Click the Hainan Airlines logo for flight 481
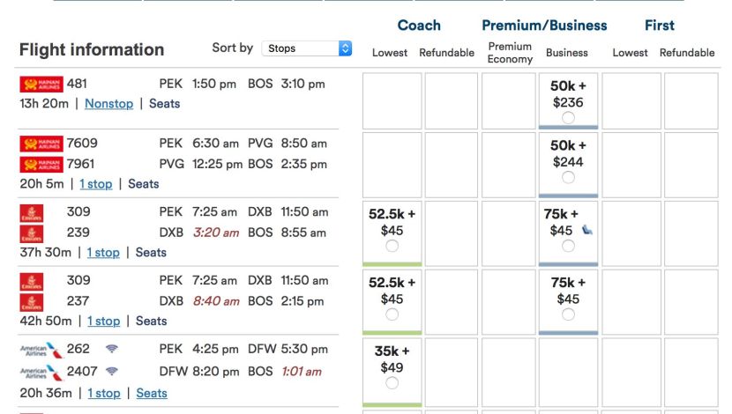This screenshot has height=414, width=732. 41,85
